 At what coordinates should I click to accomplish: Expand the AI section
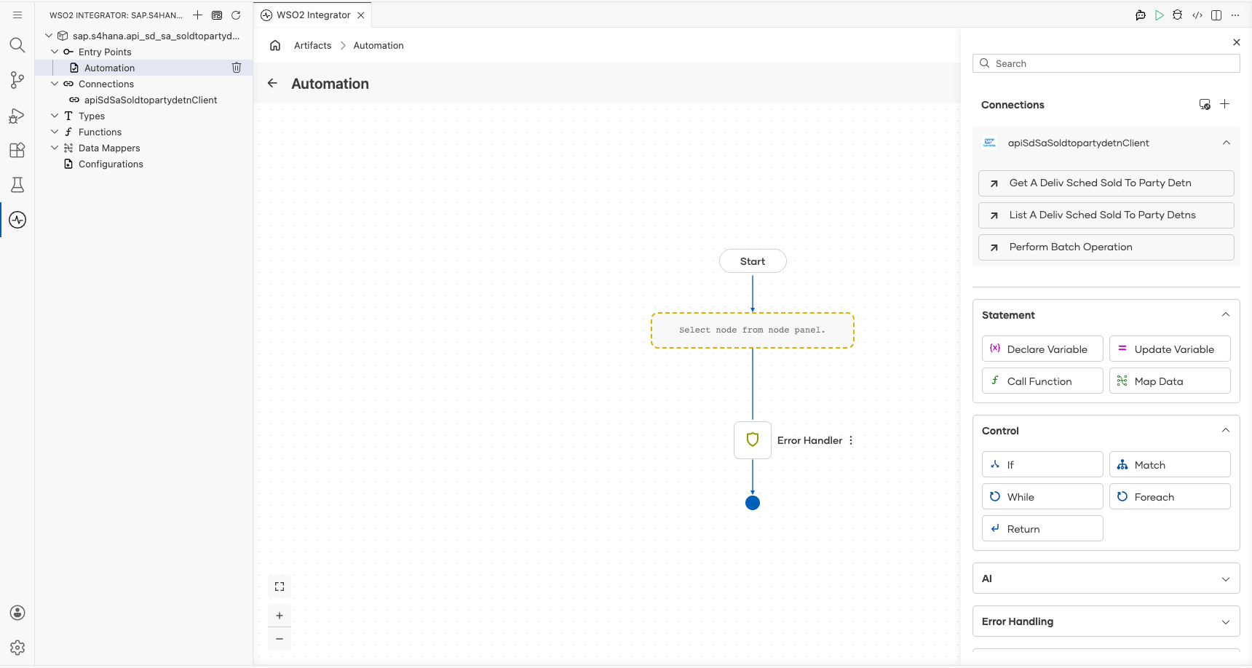point(1226,579)
